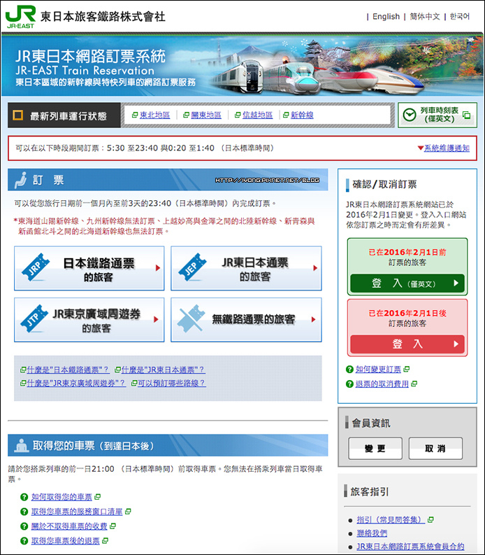Open 取得您車票的服務窗口清單 link
Screen dimensions: 485x555
point(77,512)
